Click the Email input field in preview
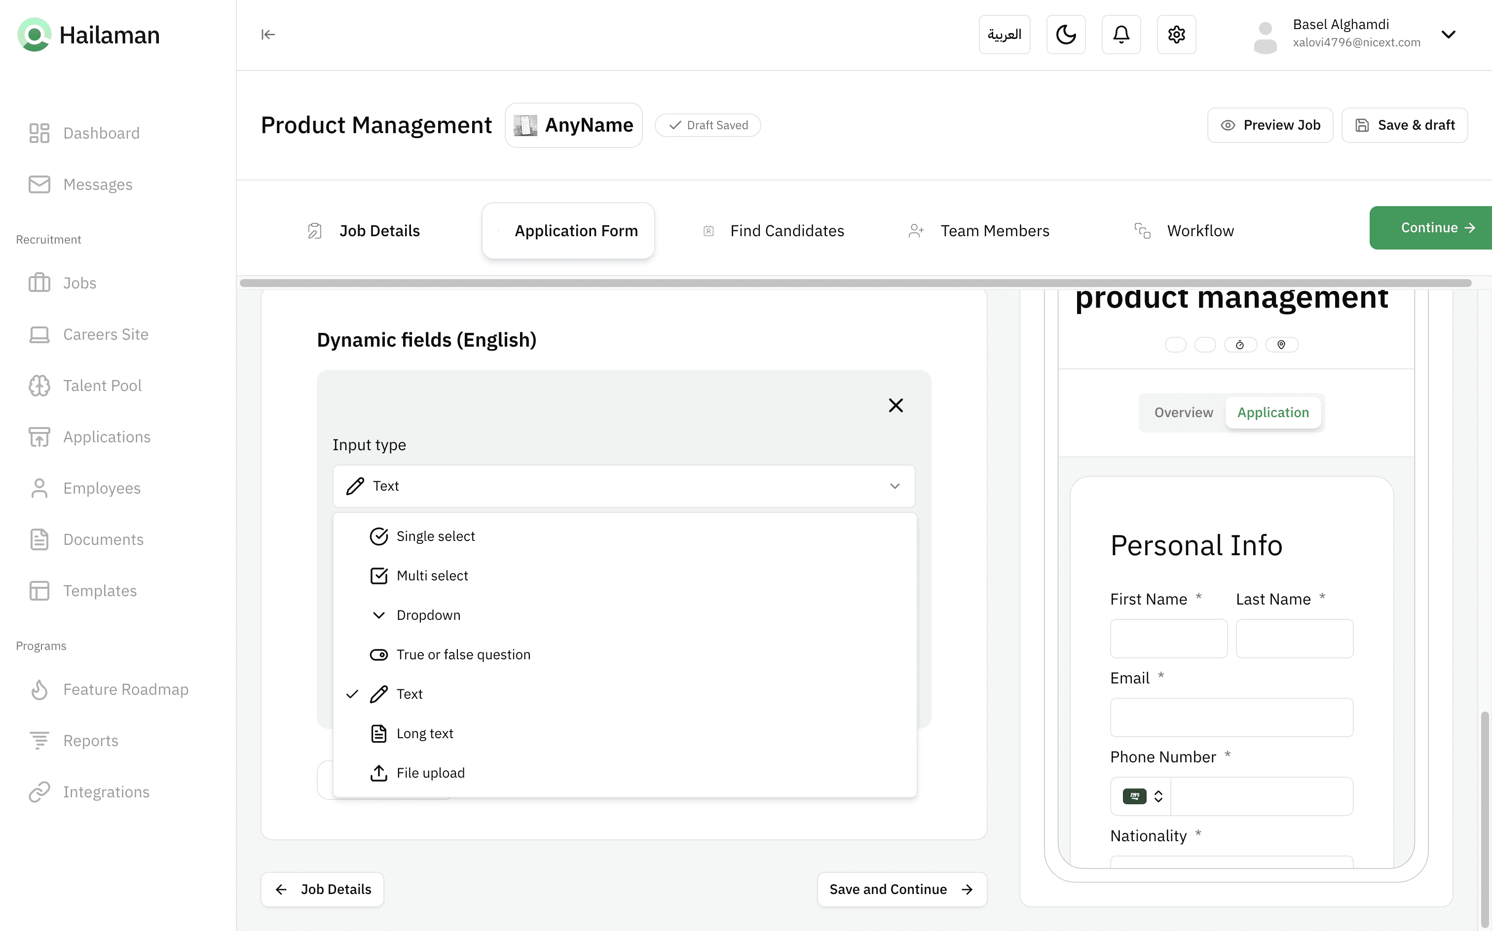 click(x=1231, y=717)
